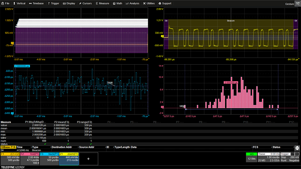Viewport: 301px width, 169px height.
Task: Open the Analysis menu
Action: click(133, 3)
